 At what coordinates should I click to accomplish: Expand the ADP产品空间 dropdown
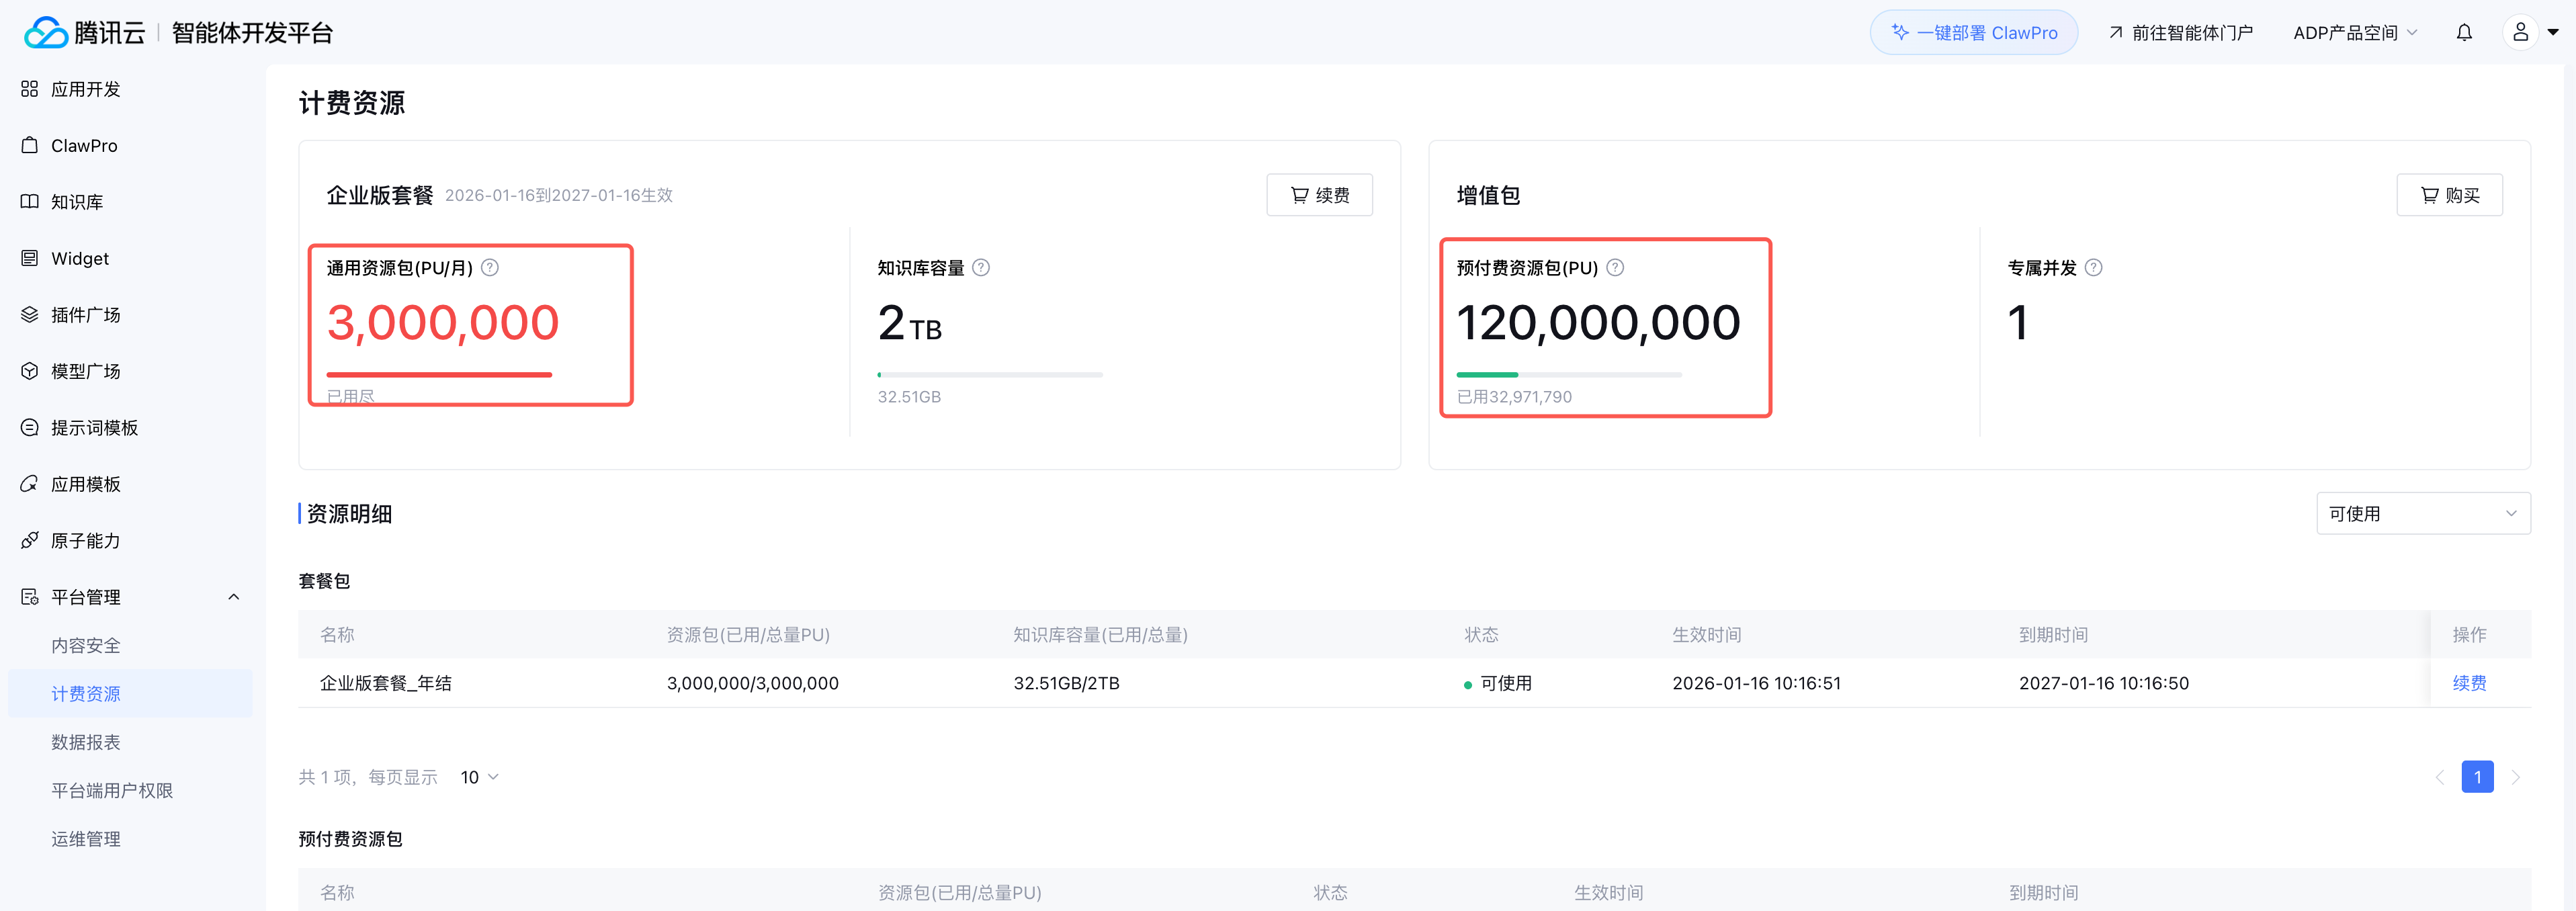[2354, 33]
